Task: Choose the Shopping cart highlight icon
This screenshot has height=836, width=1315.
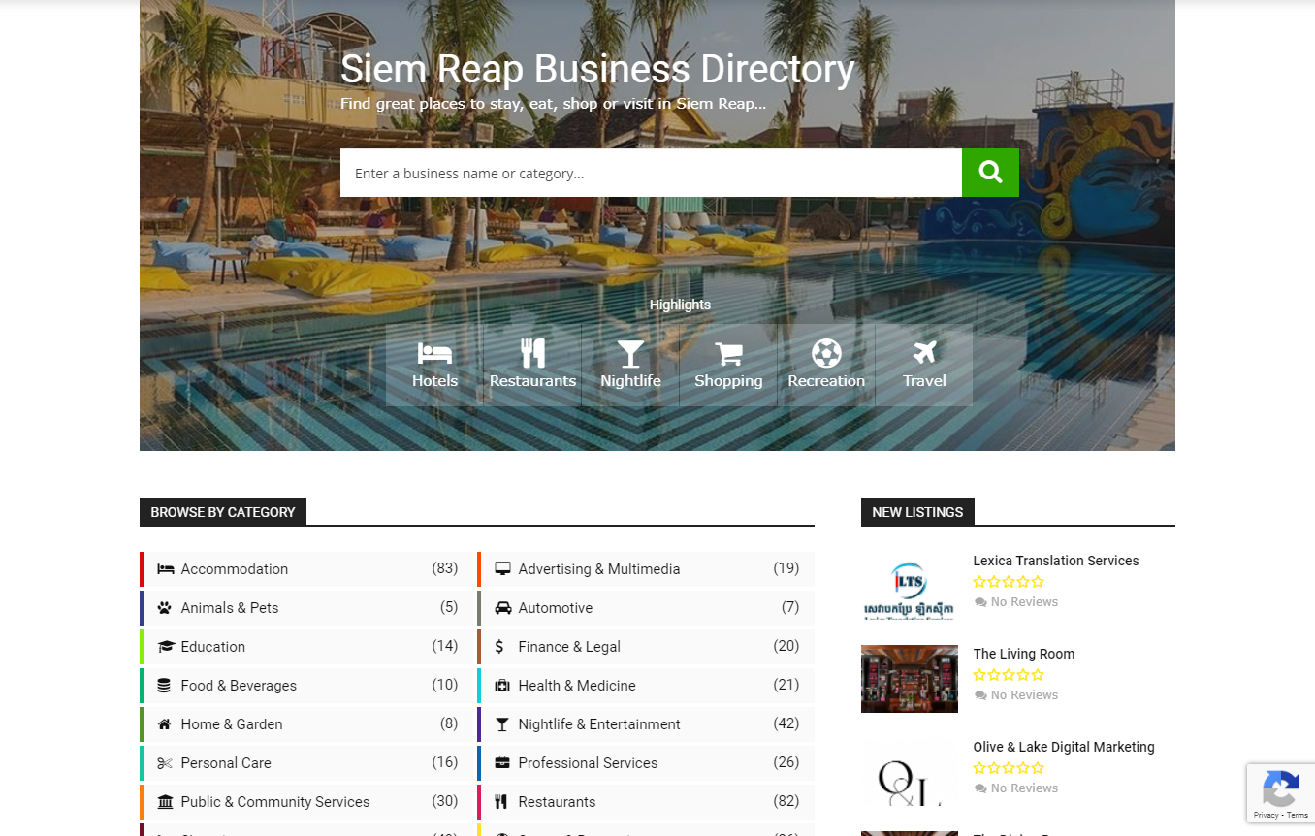Action: coord(728,354)
